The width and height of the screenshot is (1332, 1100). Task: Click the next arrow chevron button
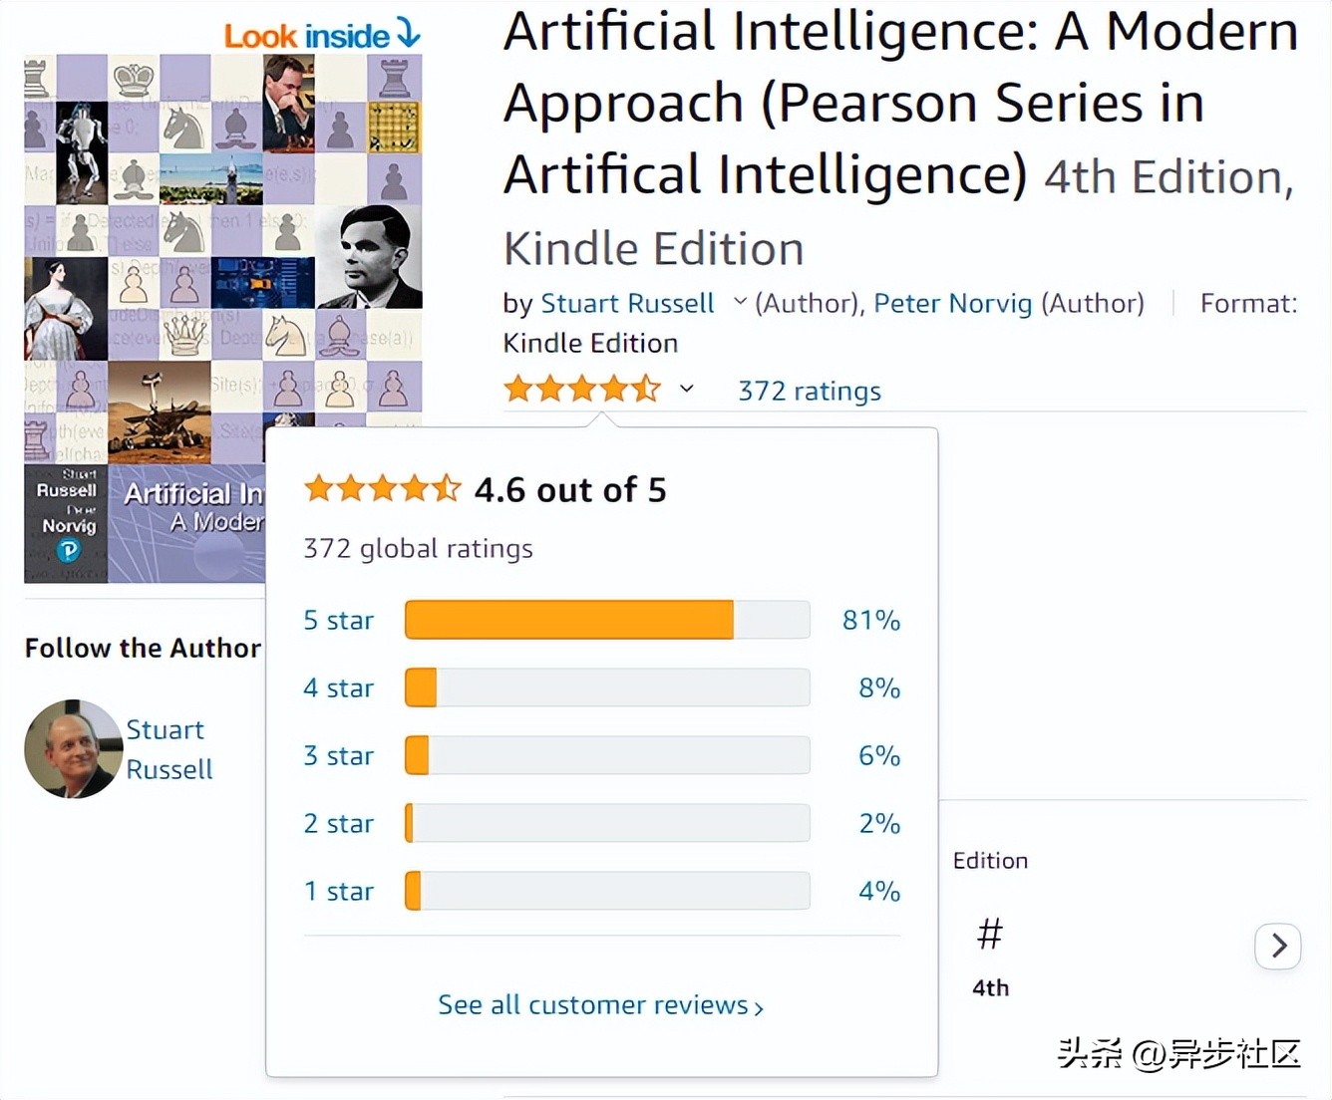click(x=1278, y=946)
